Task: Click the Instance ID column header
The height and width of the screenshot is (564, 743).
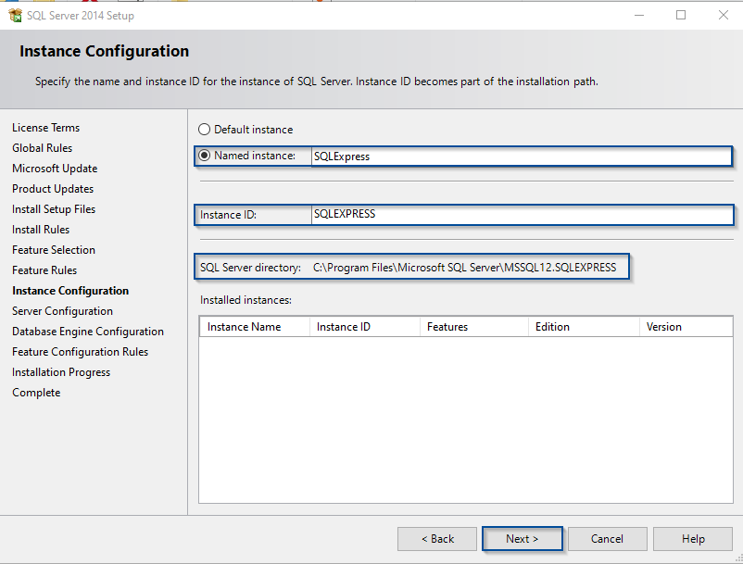Action: pyautogui.click(x=363, y=327)
